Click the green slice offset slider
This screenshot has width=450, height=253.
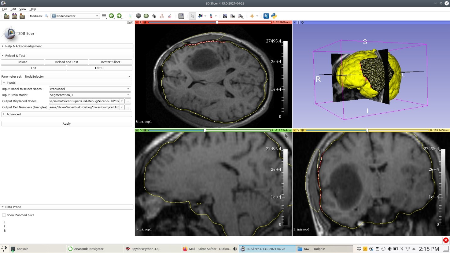(x=209, y=130)
